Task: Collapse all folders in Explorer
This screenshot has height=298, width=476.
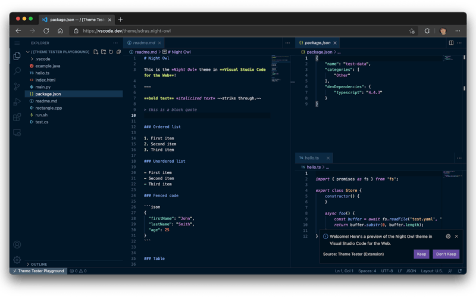Action: [118, 52]
